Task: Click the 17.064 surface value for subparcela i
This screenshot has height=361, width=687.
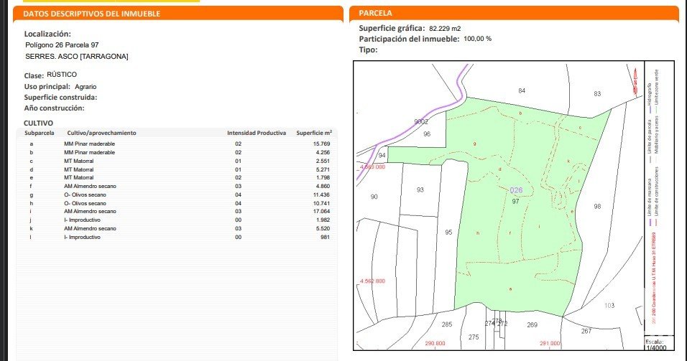Action: coord(321,212)
